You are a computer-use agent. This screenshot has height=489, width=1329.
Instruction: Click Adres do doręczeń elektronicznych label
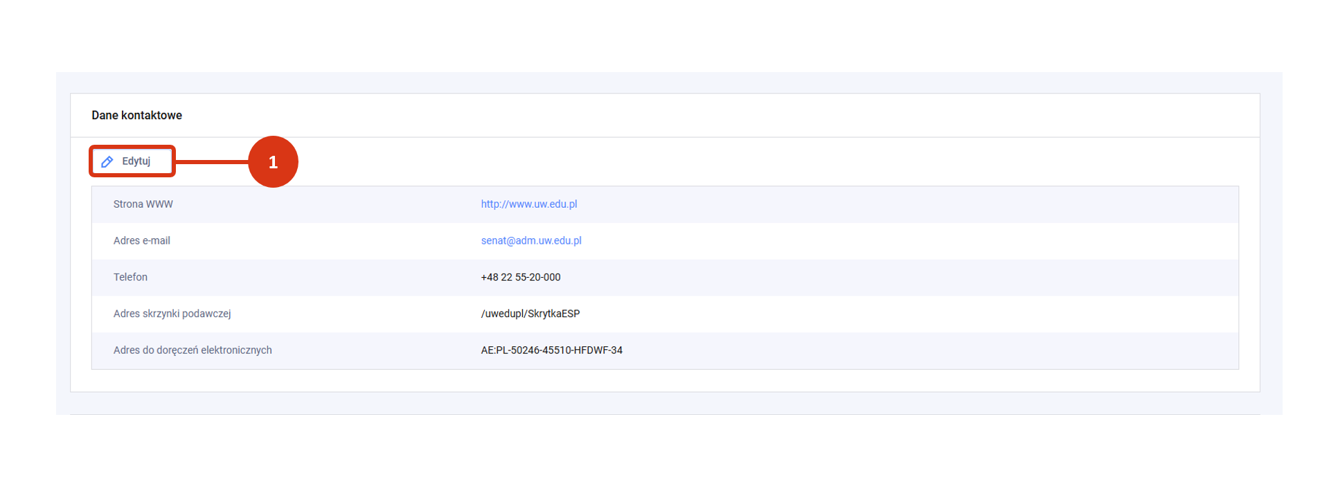click(x=193, y=350)
